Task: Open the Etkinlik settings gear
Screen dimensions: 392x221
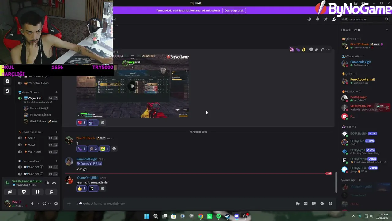Action: point(359,30)
